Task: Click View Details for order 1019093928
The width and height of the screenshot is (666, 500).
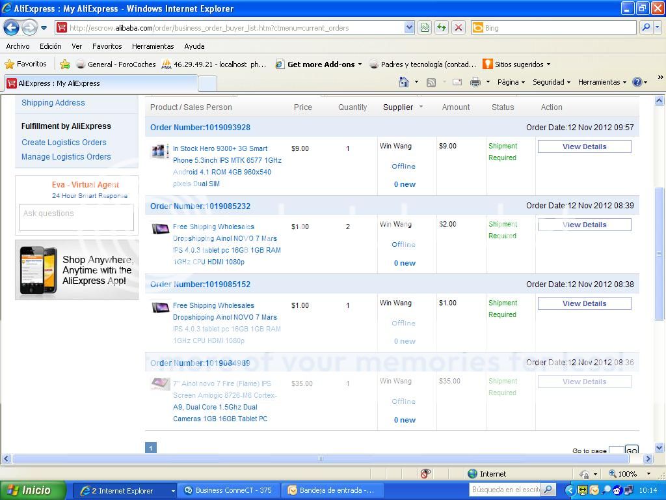Action: pos(584,146)
